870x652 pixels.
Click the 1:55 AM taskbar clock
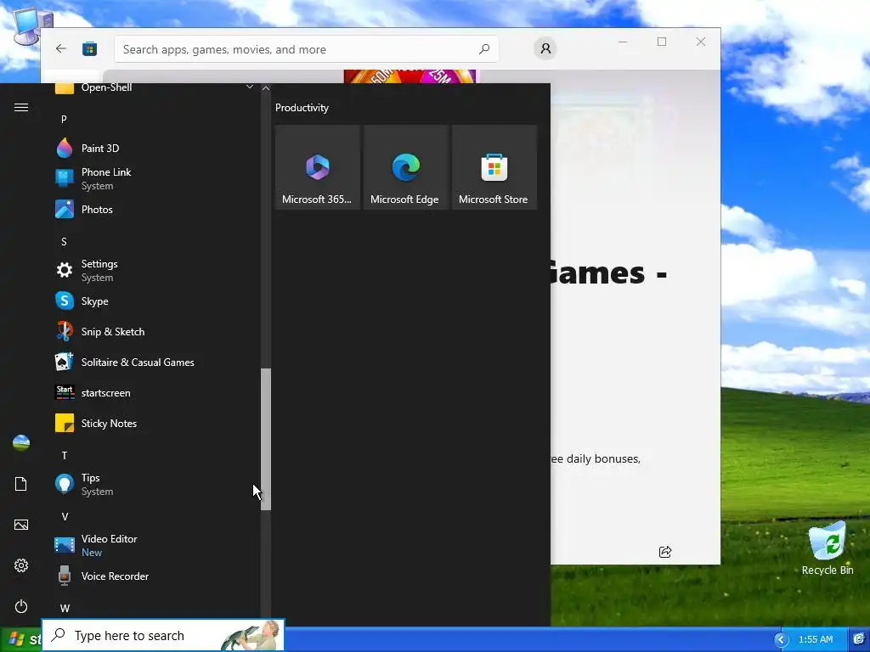coord(815,639)
